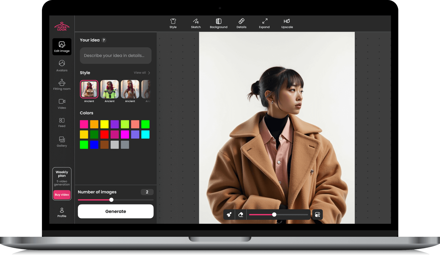Click the Describe your idea text field
Viewport: 440px width, 255px height.
[116, 56]
